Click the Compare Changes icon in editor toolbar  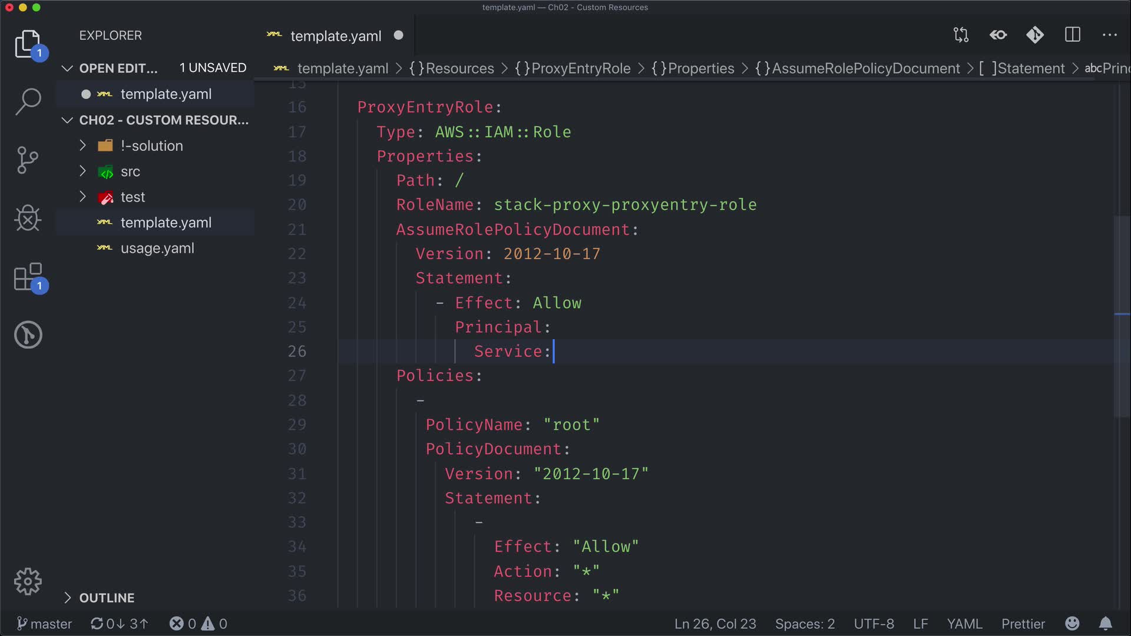coord(961,35)
